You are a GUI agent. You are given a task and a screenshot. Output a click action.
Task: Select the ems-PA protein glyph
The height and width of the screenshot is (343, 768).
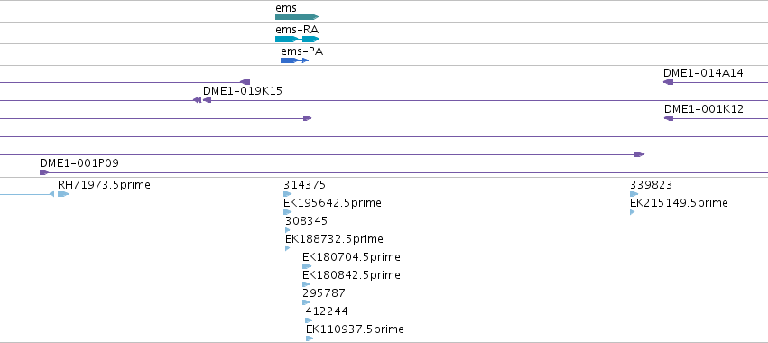pyautogui.click(x=294, y=60)
